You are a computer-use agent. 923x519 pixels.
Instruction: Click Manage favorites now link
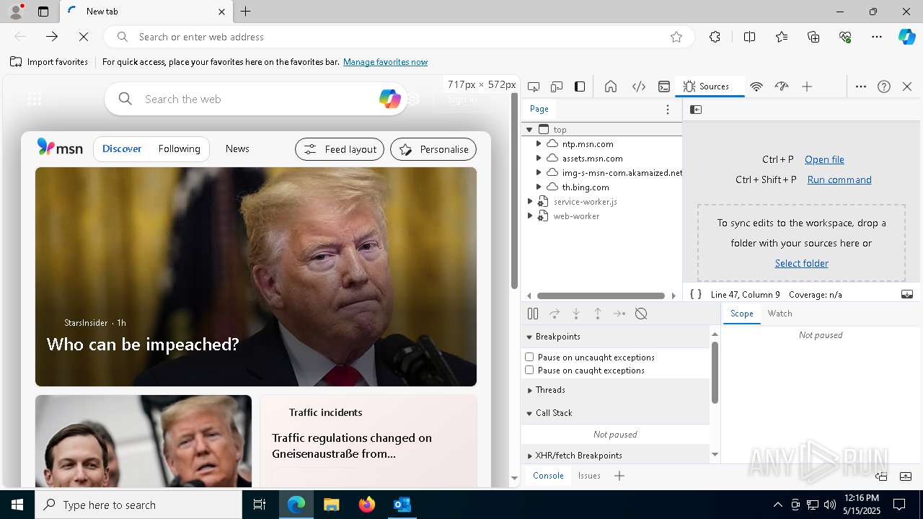tap(385, 62)
